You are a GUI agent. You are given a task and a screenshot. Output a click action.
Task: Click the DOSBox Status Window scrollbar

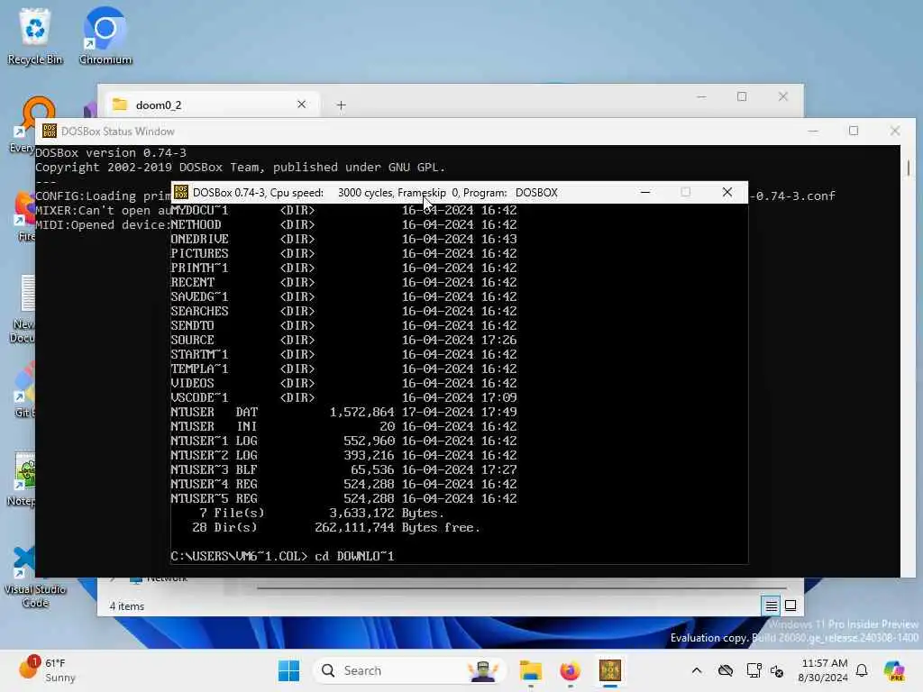pyautogui.click(x=909, y=168)
